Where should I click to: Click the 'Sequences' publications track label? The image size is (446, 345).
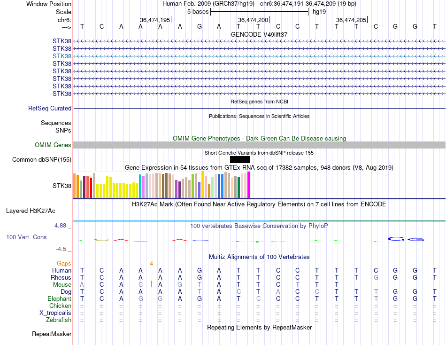point(56,123)
